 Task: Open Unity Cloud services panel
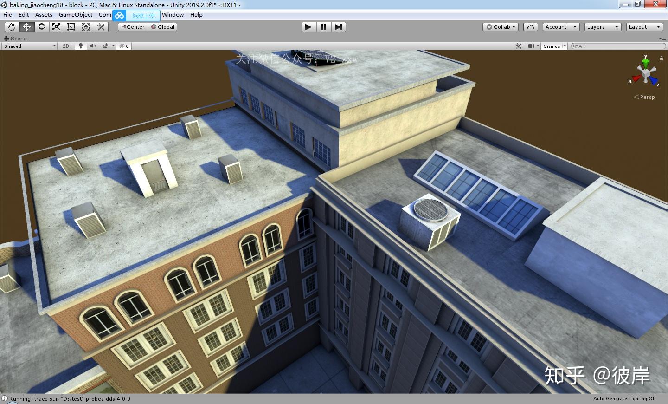tap(530, 27)
